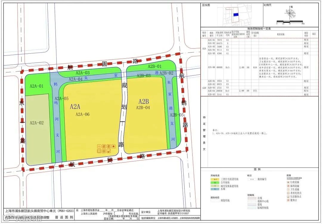The height and width of the screenshot is (224, 322).
Task: Click the A2B-02 parcel label on the map
Action: pyautogui.click(x=166, y=73)
